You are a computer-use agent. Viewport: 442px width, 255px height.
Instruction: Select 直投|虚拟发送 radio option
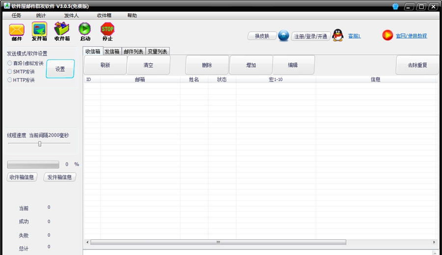[26, 63]
